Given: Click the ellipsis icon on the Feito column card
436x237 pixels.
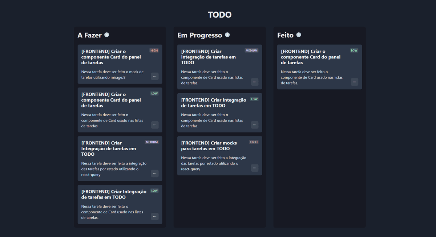Looking at the screenshot, I should coord(354,82).
